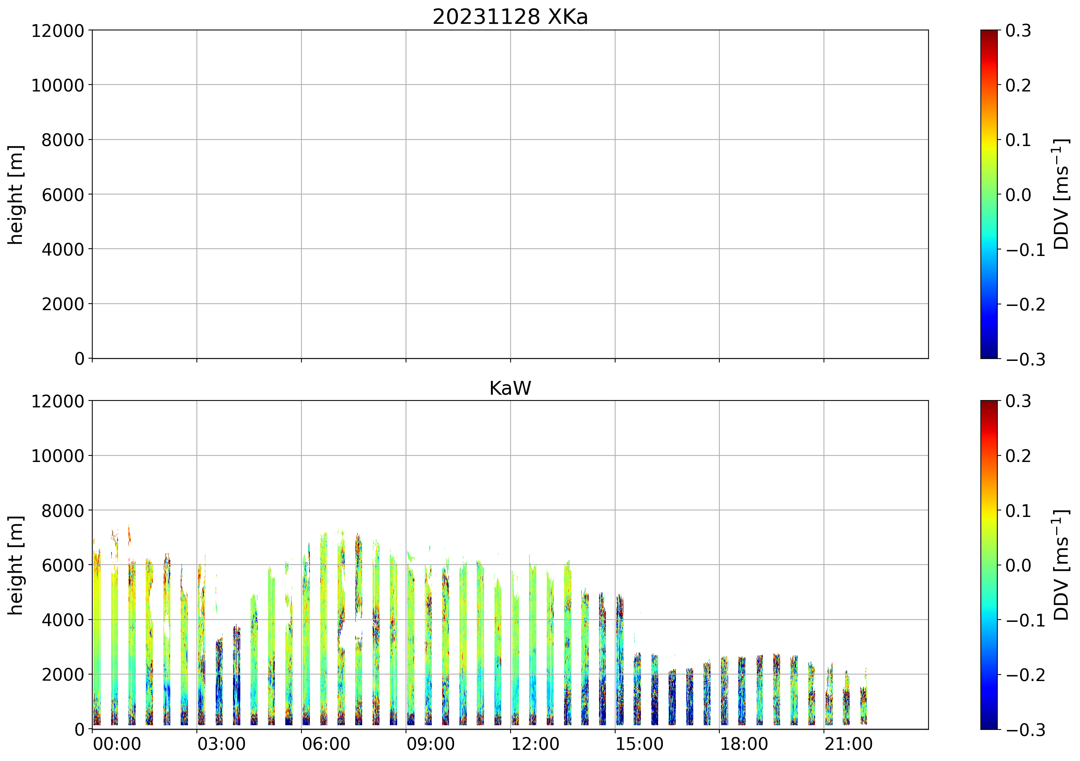Click the 06:00 time axis label
1080x761 pixels.
coord(326,744)
